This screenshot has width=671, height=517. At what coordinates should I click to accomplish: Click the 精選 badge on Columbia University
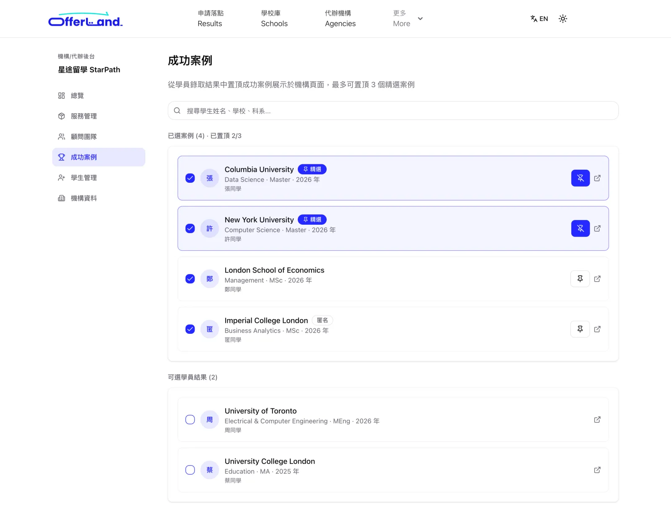(312, 169)
